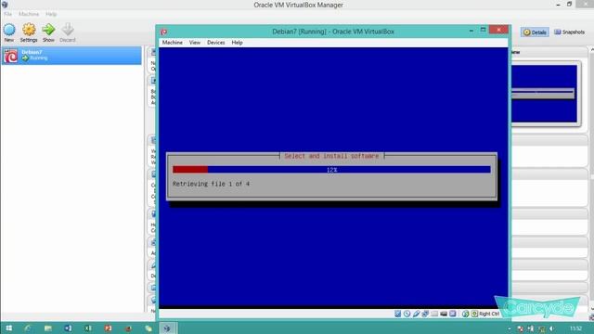Click the 12% install progress bar
Screen dimensions: 594x334
coord(331,169)
